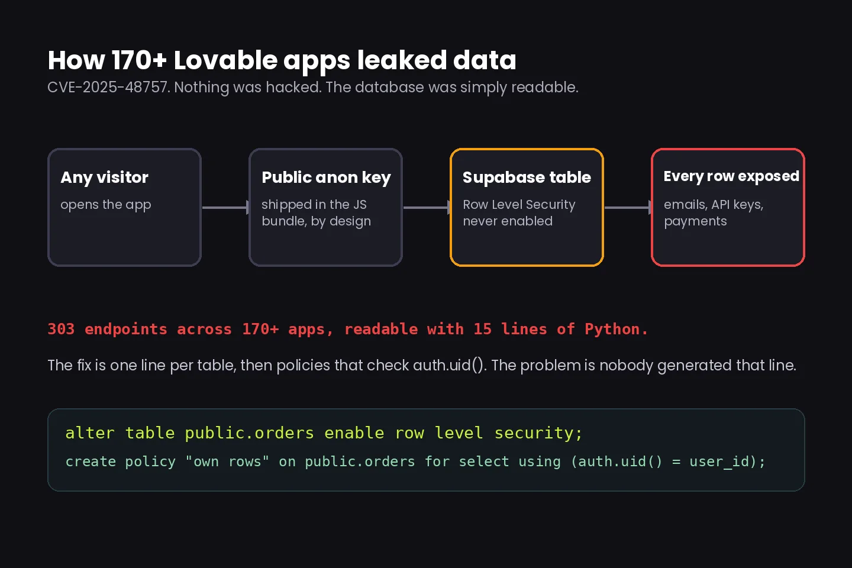Click the heading "How 170+ Lovable apps leaked data"
The width and height of the screenshot is (852, 568).
(x=282, y=60)
